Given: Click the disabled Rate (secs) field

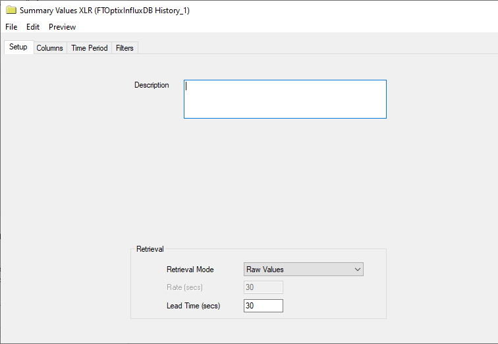Looking at the screenshot, I should tap(263, 287).
